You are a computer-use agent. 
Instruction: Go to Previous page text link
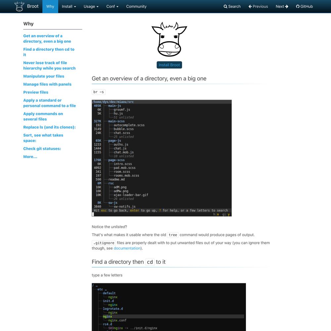(260, 7)
